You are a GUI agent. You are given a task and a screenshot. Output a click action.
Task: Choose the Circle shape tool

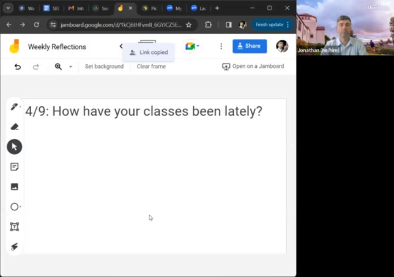(x=15, y=207)
